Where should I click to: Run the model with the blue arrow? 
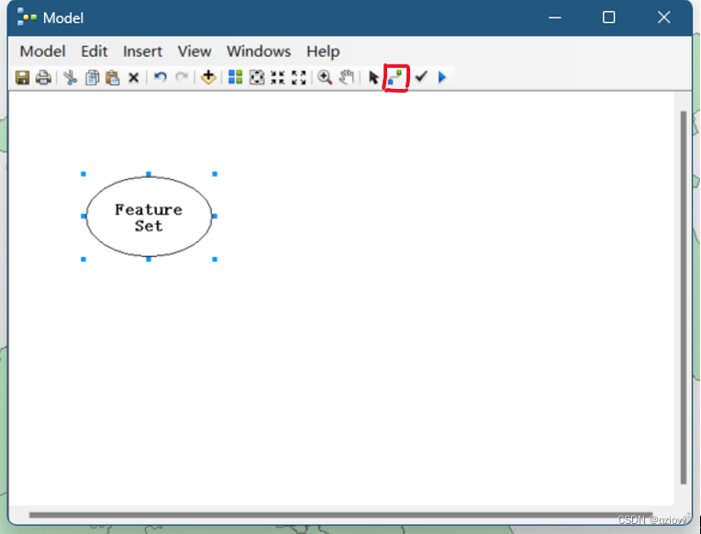(442, 77)
